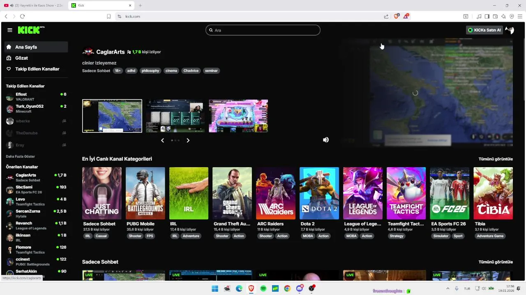Screen dimensions: 526x295
Task: Open Discord from the taskbar
Action: 300,288
